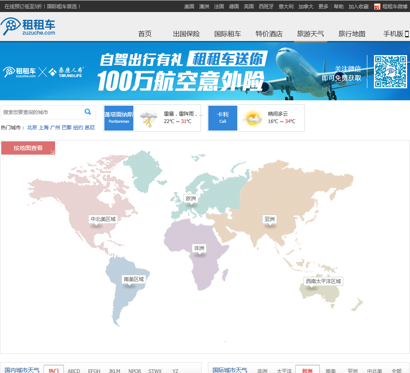Select the 亚洲 international weather tab

point(352,371)
